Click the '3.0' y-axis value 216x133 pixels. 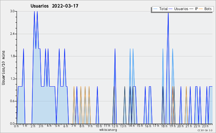pyautogui.click(x=13, y=11)
